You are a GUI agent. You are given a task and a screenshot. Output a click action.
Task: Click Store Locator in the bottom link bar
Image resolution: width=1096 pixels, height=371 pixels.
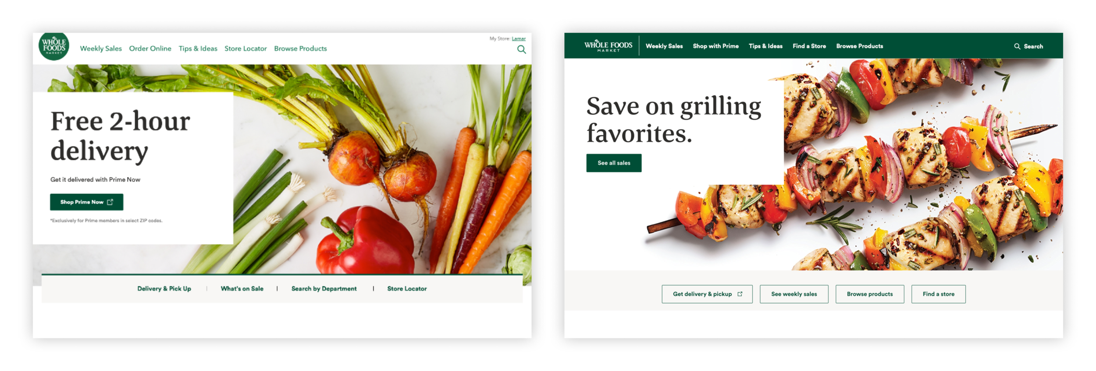click(407, 289)
